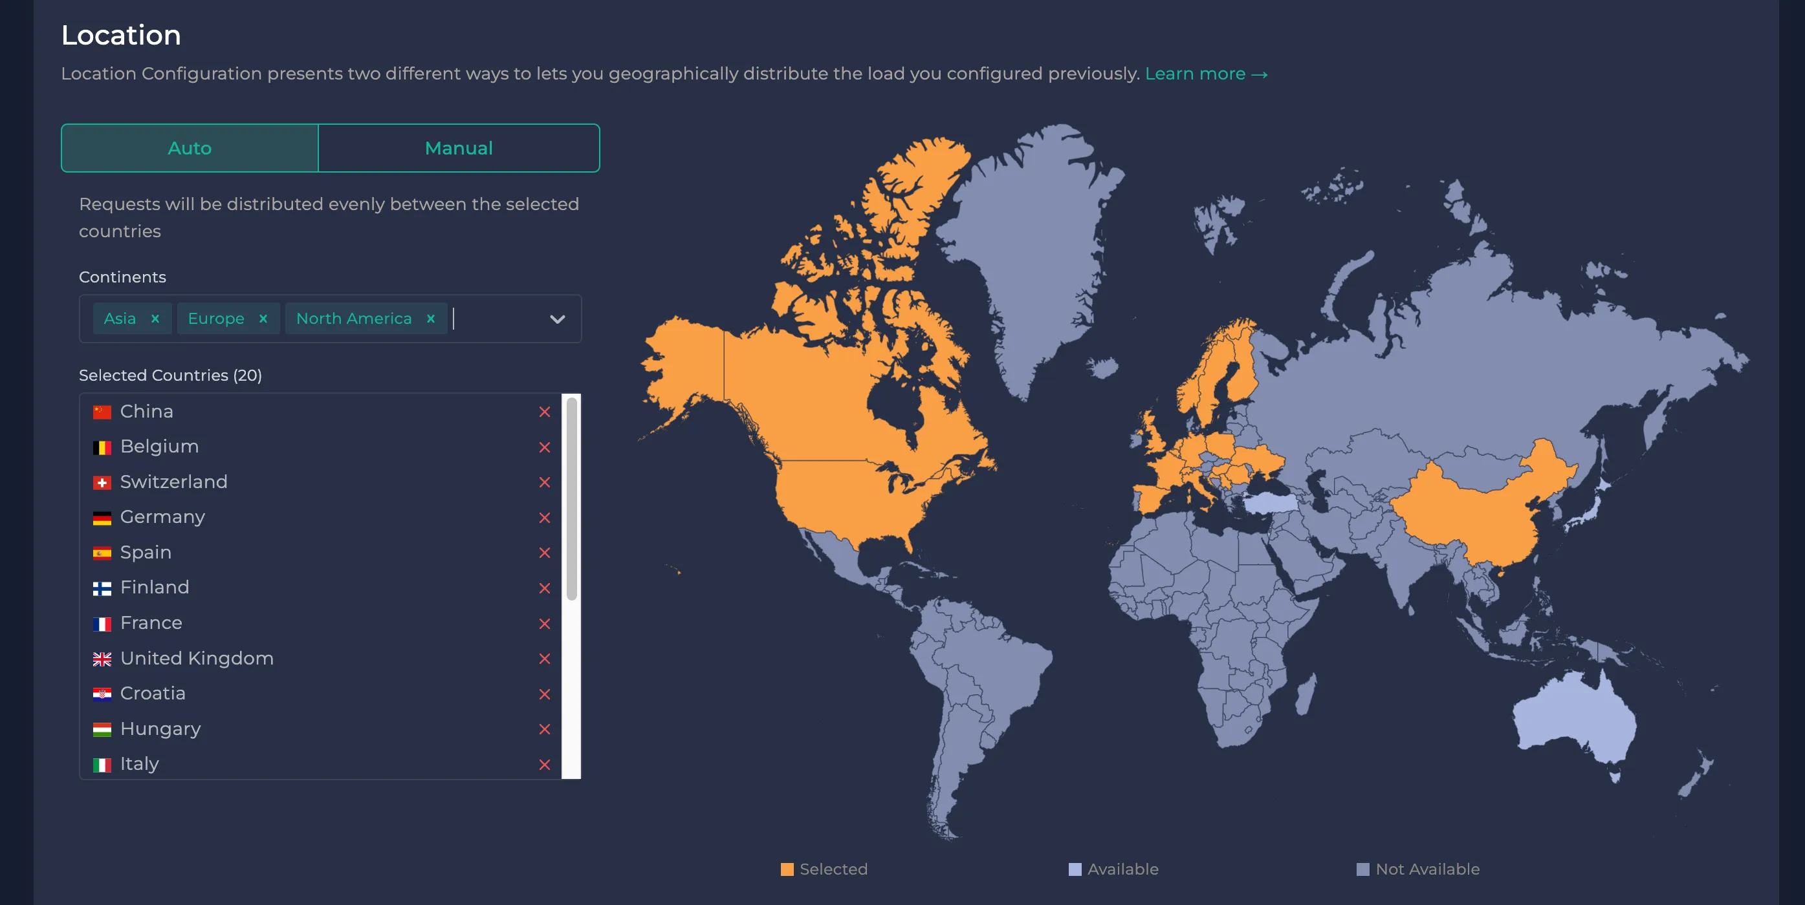Click the Switzerland country remove icon
This screenshot has height=905, width=1805.
545,482
